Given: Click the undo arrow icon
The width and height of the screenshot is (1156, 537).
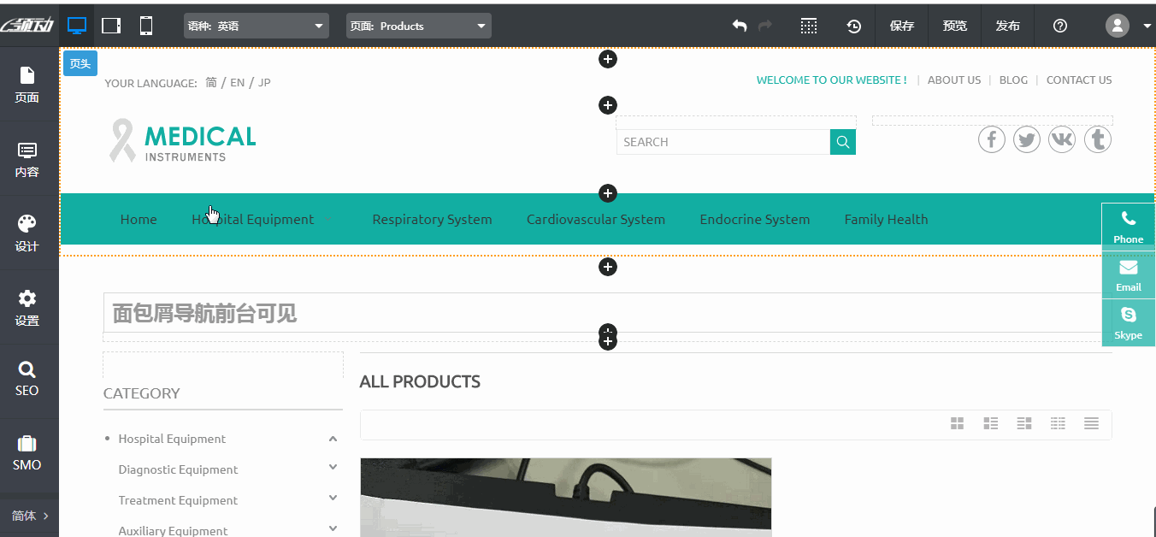Looking at the screenshot, I should [740, 26].
